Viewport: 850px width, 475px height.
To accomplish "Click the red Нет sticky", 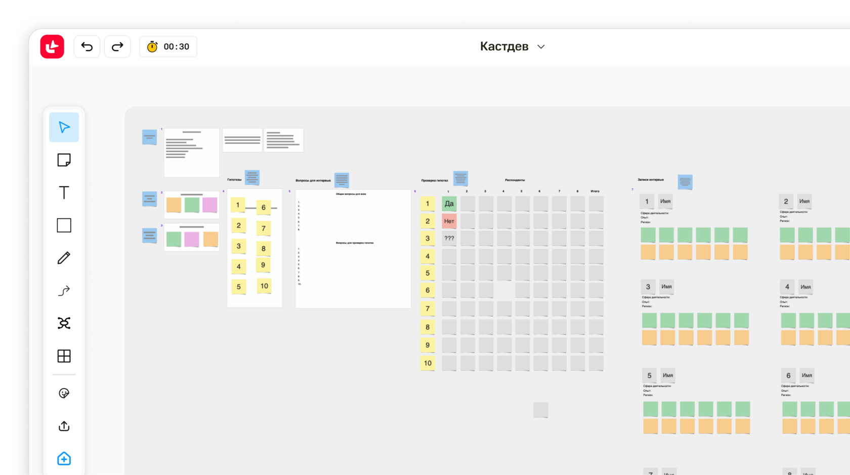I will pos(449,221).
